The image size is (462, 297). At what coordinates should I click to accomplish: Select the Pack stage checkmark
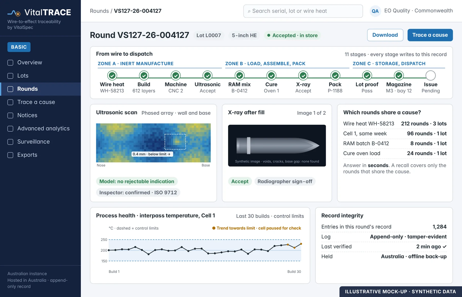(335, 75)
